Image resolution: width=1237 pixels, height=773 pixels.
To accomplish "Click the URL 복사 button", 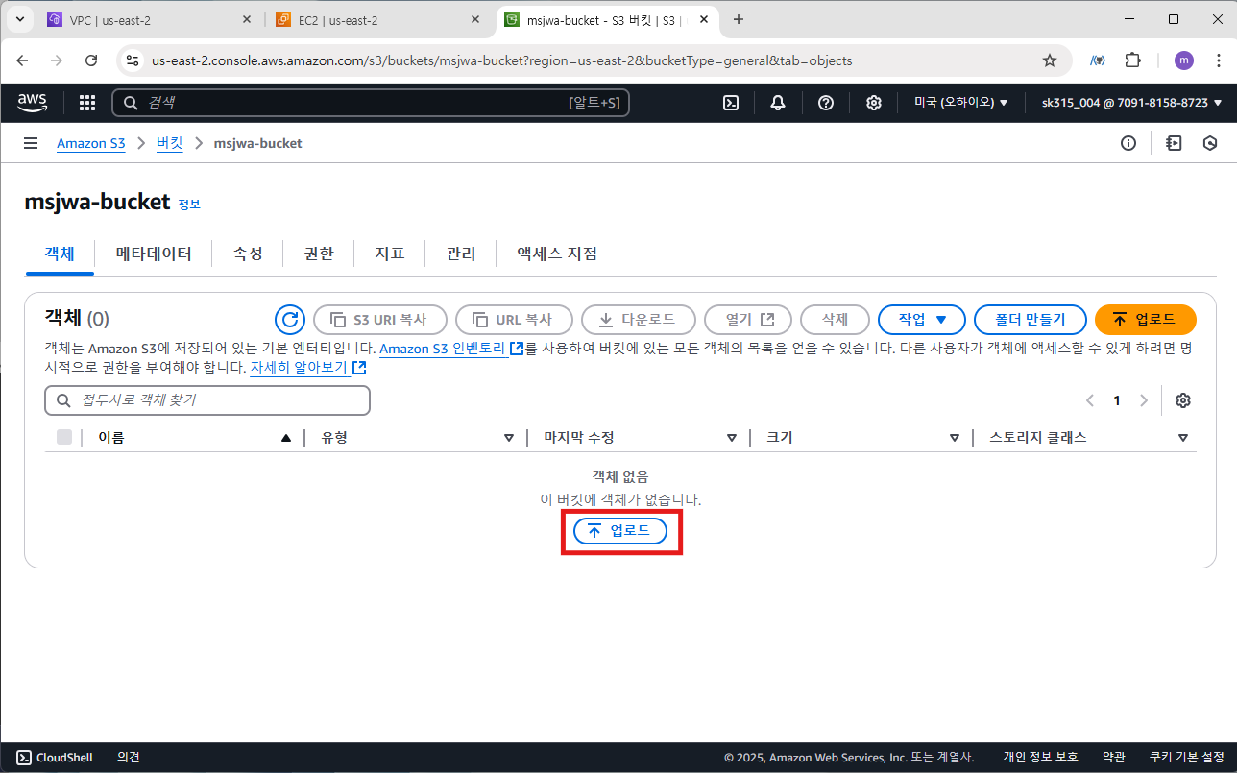I will pos(515,320).
